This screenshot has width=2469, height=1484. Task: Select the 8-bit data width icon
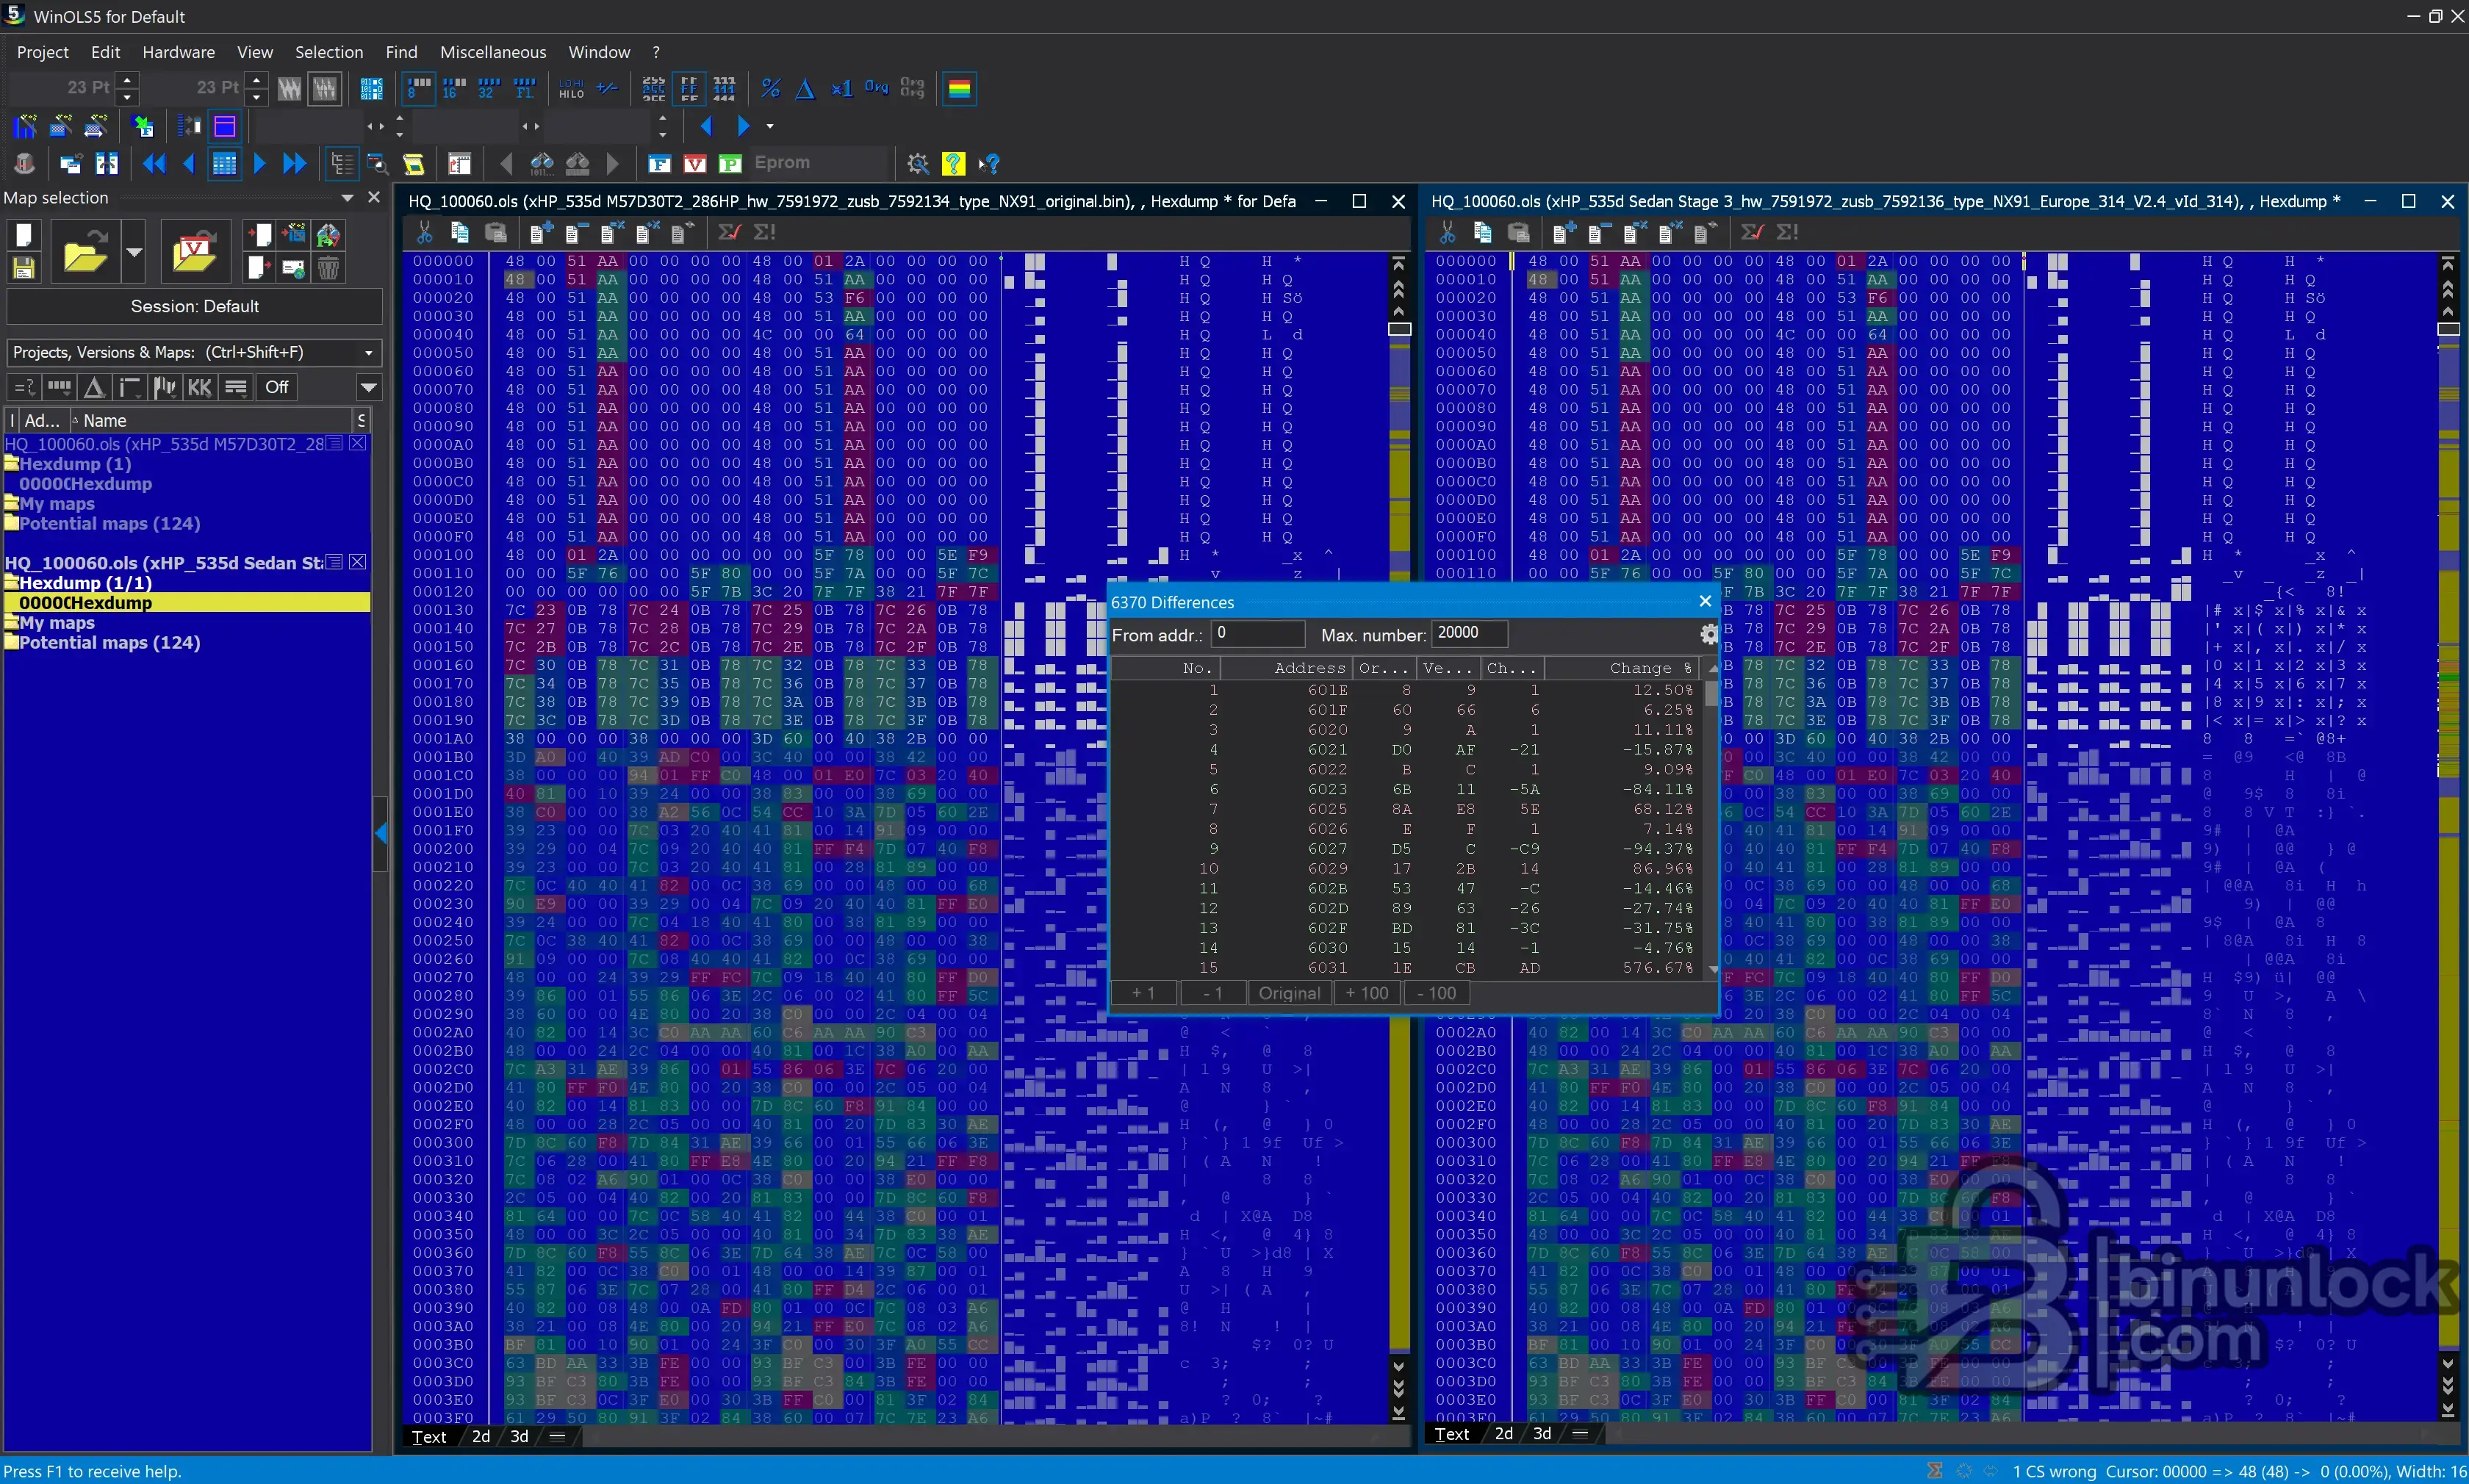pos(419,89)
